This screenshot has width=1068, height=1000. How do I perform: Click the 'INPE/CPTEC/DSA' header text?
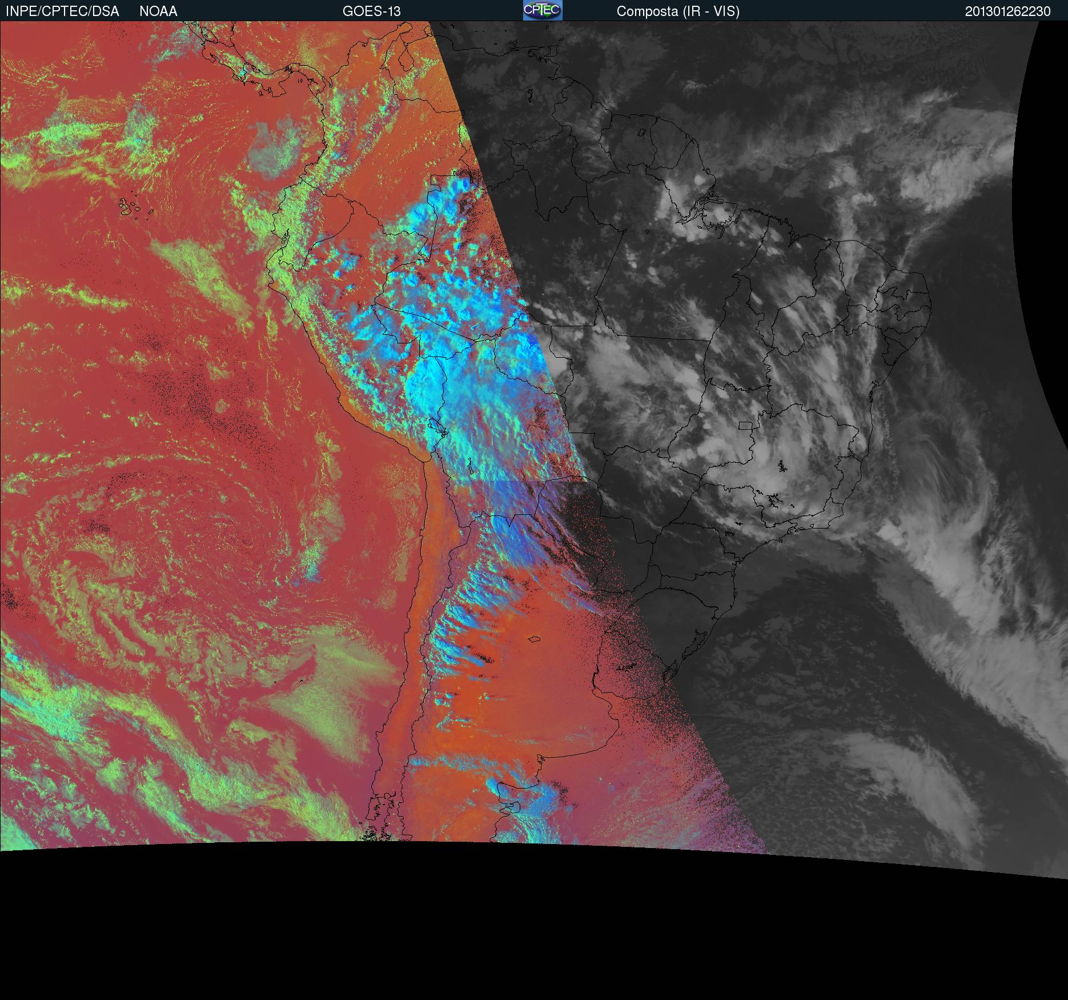coord(62,11)
